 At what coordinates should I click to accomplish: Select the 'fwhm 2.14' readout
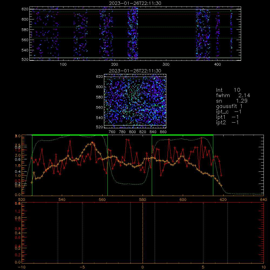(233, 95)
